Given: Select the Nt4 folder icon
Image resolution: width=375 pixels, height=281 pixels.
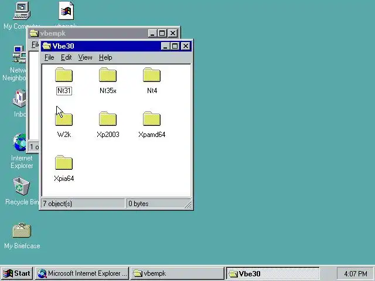Looking at the screenshot, I should [x=152, y=75].
